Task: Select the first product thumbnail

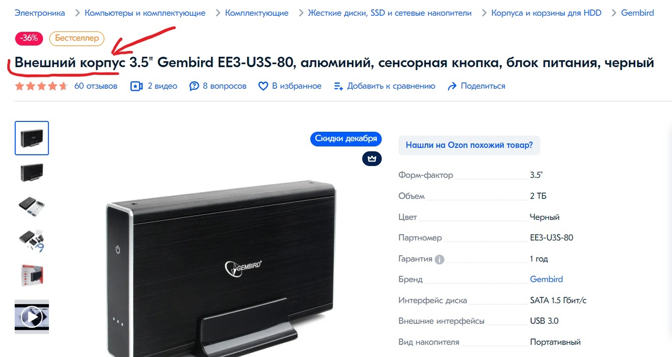Action: [x=32, y=138]
